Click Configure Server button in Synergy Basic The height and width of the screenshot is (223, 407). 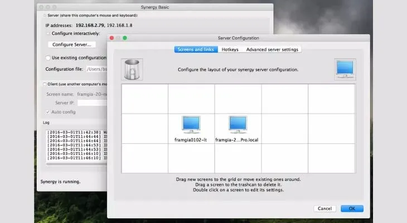pyautogui.click(x=71, y=45)
